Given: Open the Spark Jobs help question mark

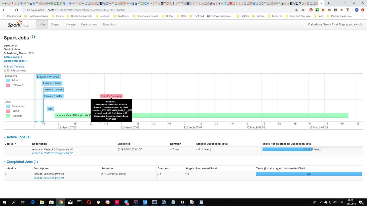Looking at the screenshot, I should [33, 37].
